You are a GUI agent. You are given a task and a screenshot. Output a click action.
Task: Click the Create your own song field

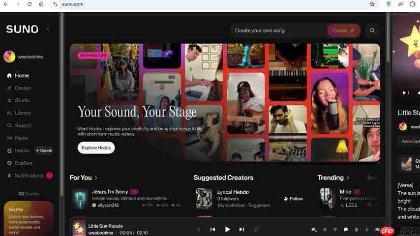click(278, 30)
